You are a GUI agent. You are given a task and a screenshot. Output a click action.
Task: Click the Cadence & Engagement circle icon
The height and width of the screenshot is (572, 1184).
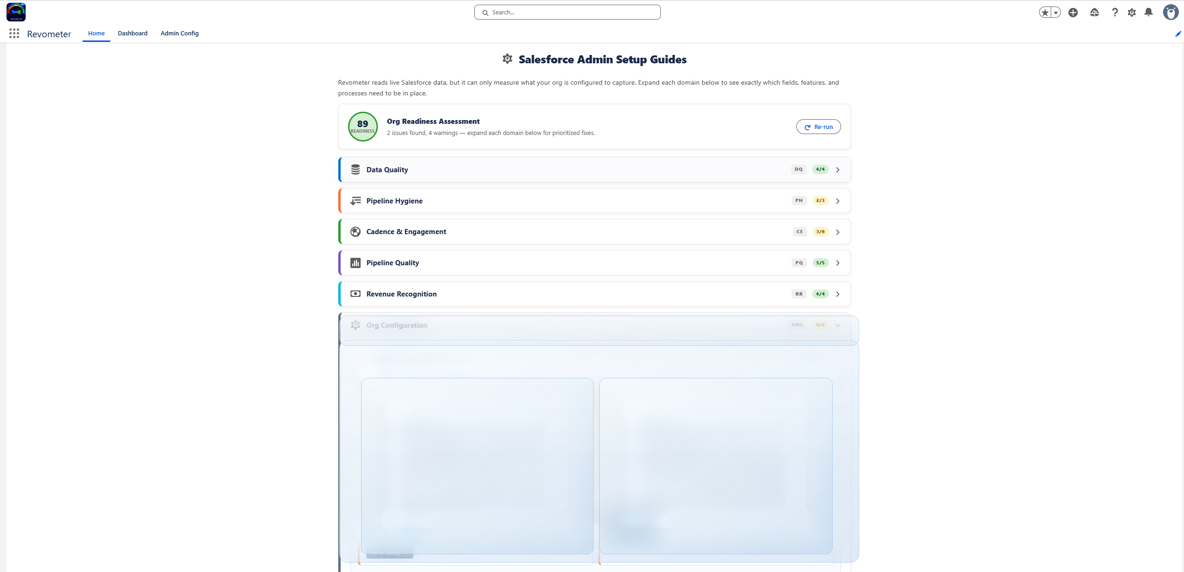(356, 232)
